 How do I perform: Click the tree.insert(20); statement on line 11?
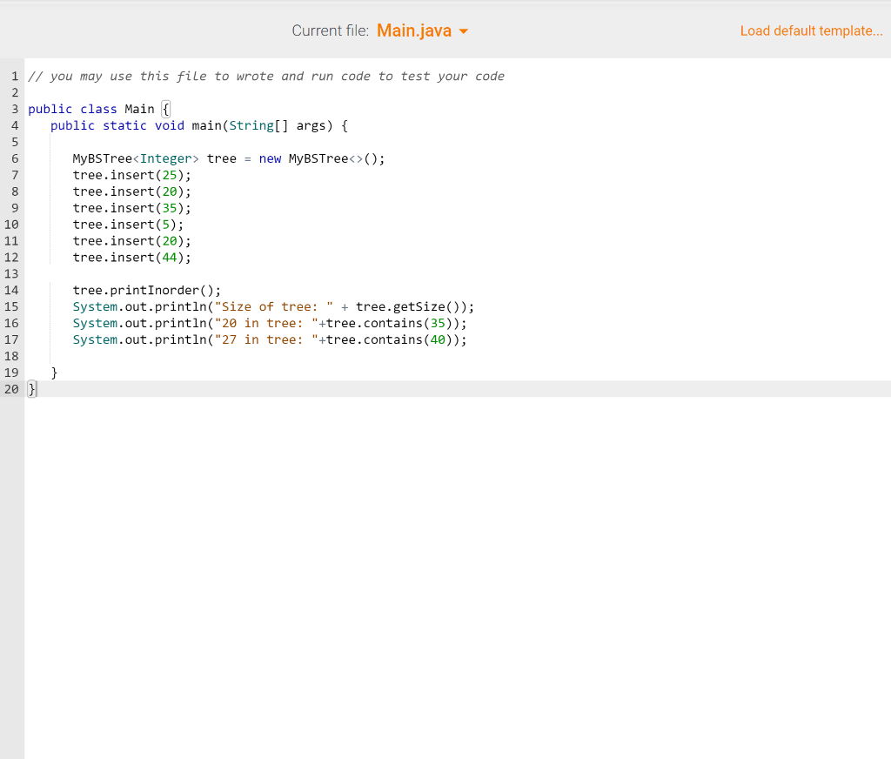(132, 241)
